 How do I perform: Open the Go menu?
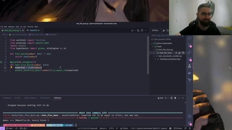click(x=21, y=27)
